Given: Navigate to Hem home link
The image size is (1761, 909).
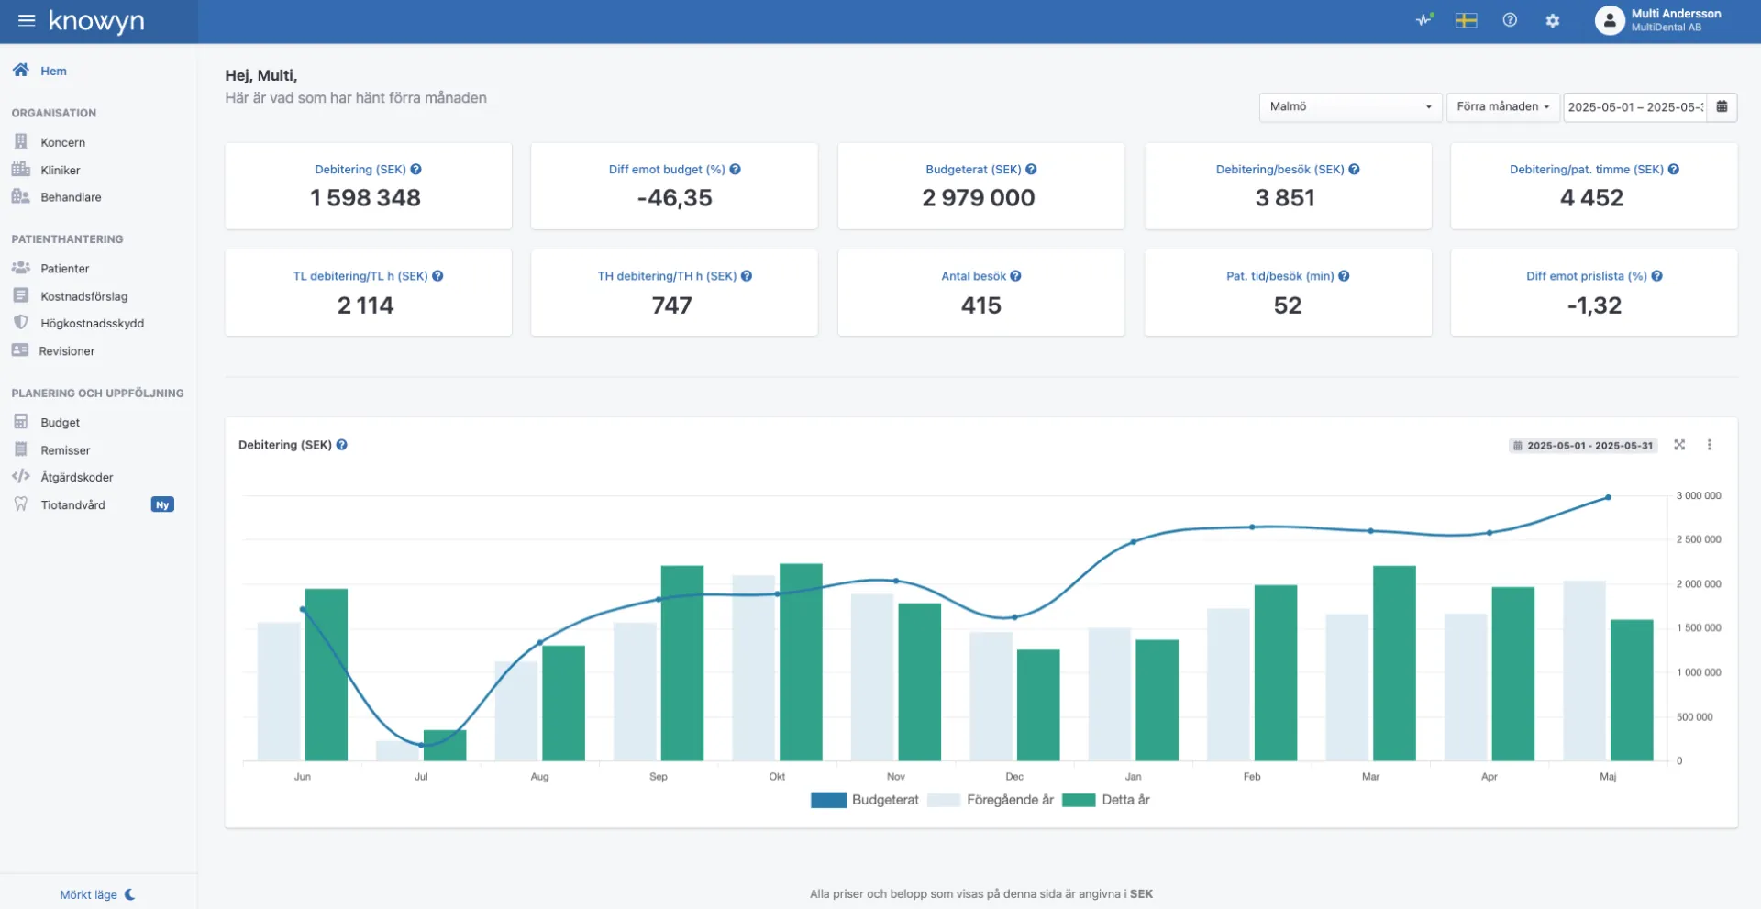Looking at the screenshot, I should [x=52, y=71].
